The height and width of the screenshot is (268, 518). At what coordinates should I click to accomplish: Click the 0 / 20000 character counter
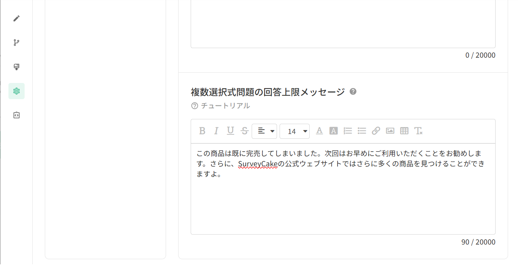pyautogui.click(x=481, y=55)
